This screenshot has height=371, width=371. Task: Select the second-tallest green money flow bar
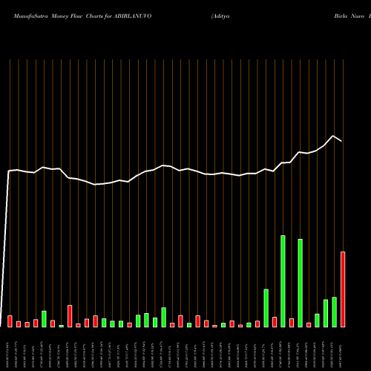[x=300, y=283]
